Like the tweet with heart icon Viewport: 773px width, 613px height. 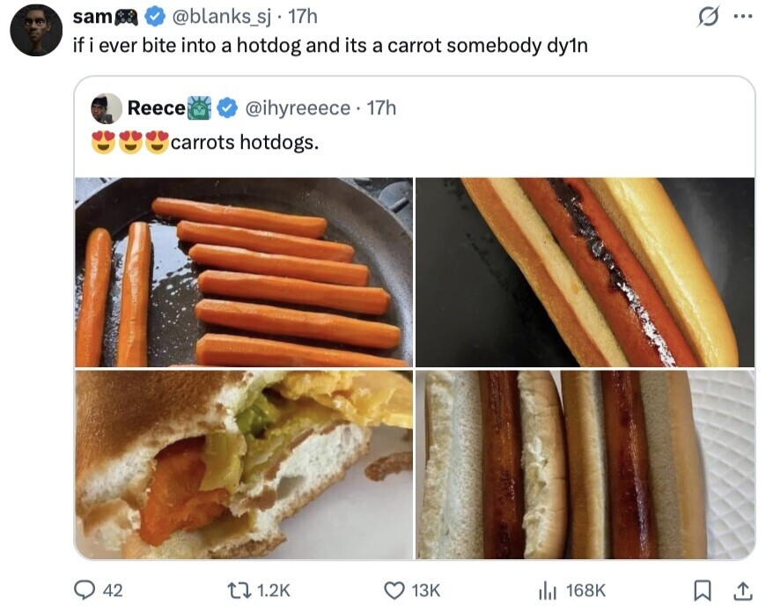pos(398,590)
